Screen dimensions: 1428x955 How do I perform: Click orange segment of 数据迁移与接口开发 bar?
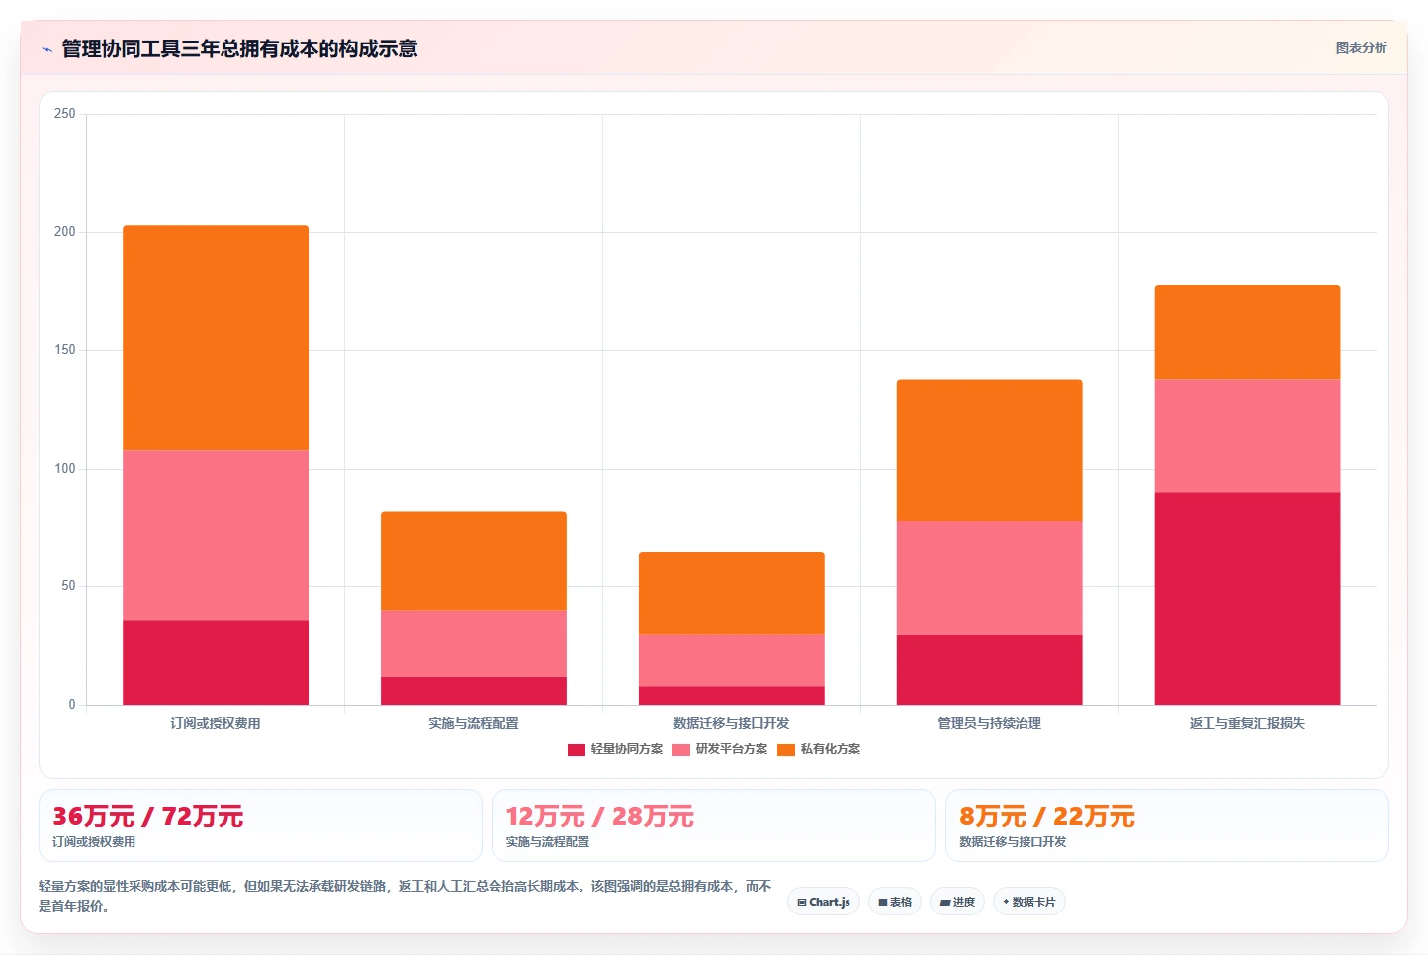pyautogui.click(x=732, y=593)
